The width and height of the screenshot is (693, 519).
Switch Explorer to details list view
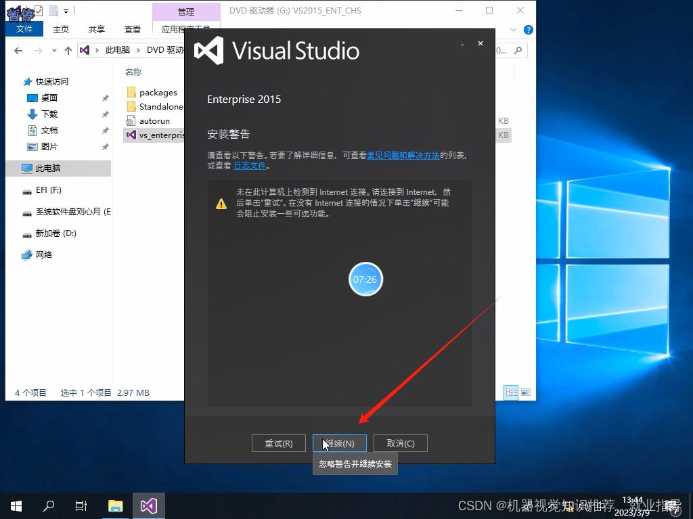coord(511,392)
